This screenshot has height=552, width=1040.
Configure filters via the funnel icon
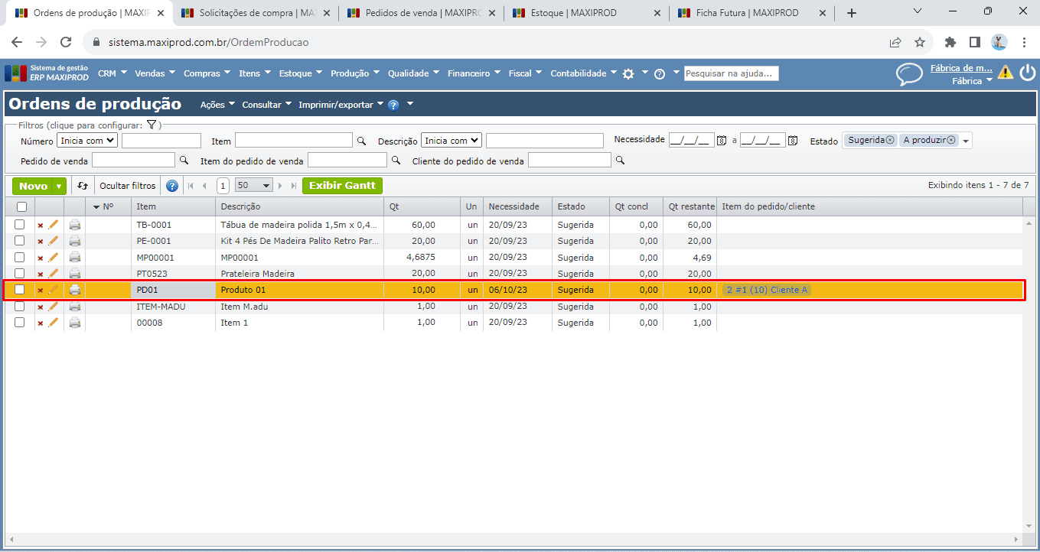[152, 125]
